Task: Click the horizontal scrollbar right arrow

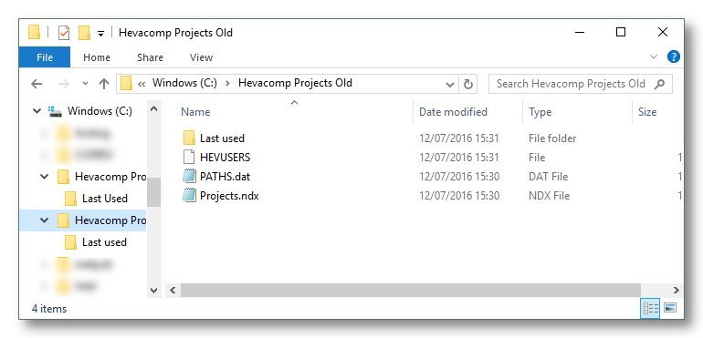Action: [x=677, y=290]
